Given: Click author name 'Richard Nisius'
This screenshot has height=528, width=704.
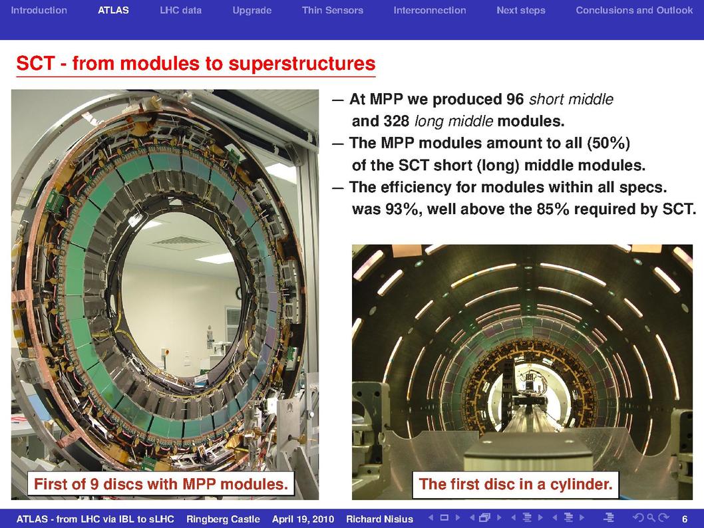Looking at the screenshot, I should 379,519.
